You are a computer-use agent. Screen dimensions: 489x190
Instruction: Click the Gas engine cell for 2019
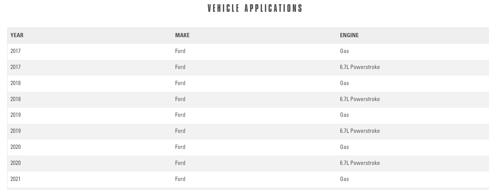point(344,115)
